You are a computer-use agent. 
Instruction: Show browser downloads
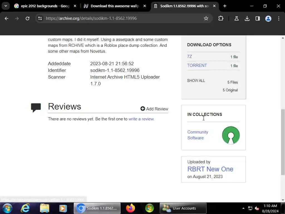pos(247,18)
